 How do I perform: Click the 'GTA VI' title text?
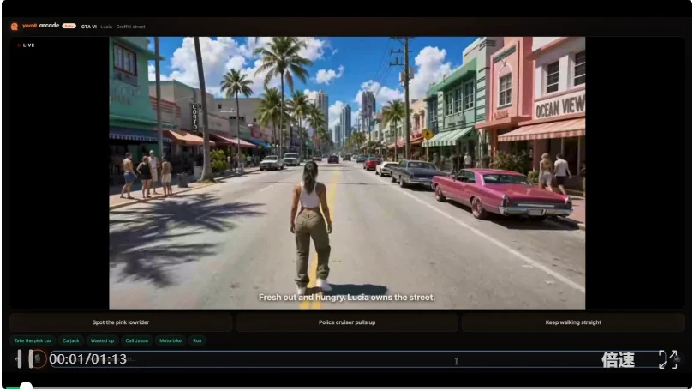88,27
